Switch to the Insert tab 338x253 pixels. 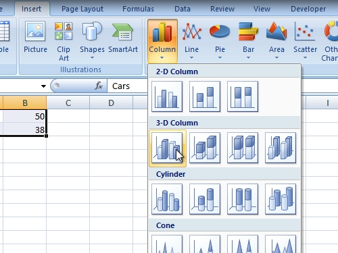tap(32, 9)
